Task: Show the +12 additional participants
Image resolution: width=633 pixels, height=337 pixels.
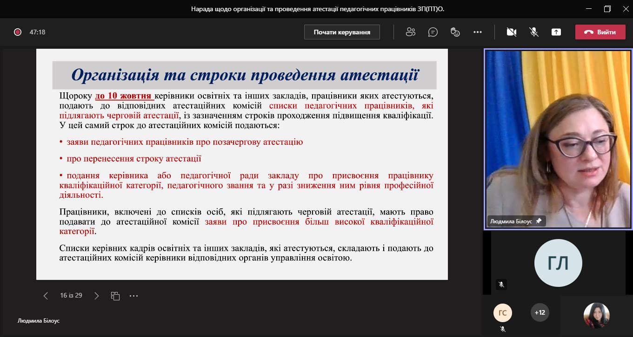Action: tap(540, 312)
